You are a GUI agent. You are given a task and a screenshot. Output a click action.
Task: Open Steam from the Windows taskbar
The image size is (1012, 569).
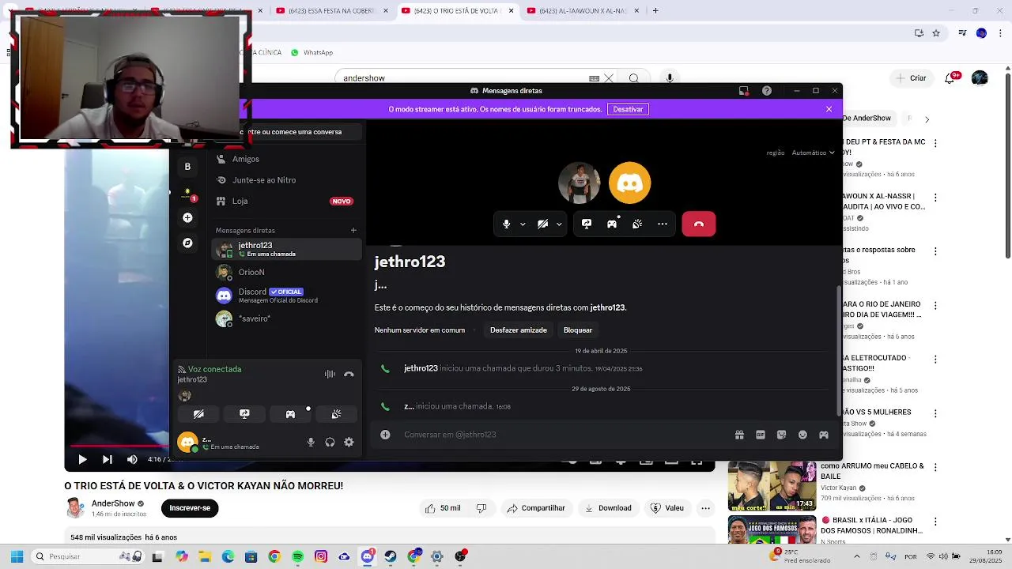[x=391, y=556]
